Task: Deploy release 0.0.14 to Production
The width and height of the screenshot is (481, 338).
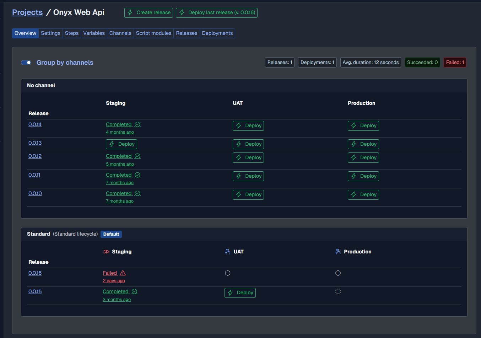Action: [x=363, y=125]
